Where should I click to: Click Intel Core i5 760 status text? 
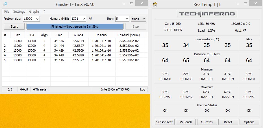pyautogui.click(x=115, y=89)
